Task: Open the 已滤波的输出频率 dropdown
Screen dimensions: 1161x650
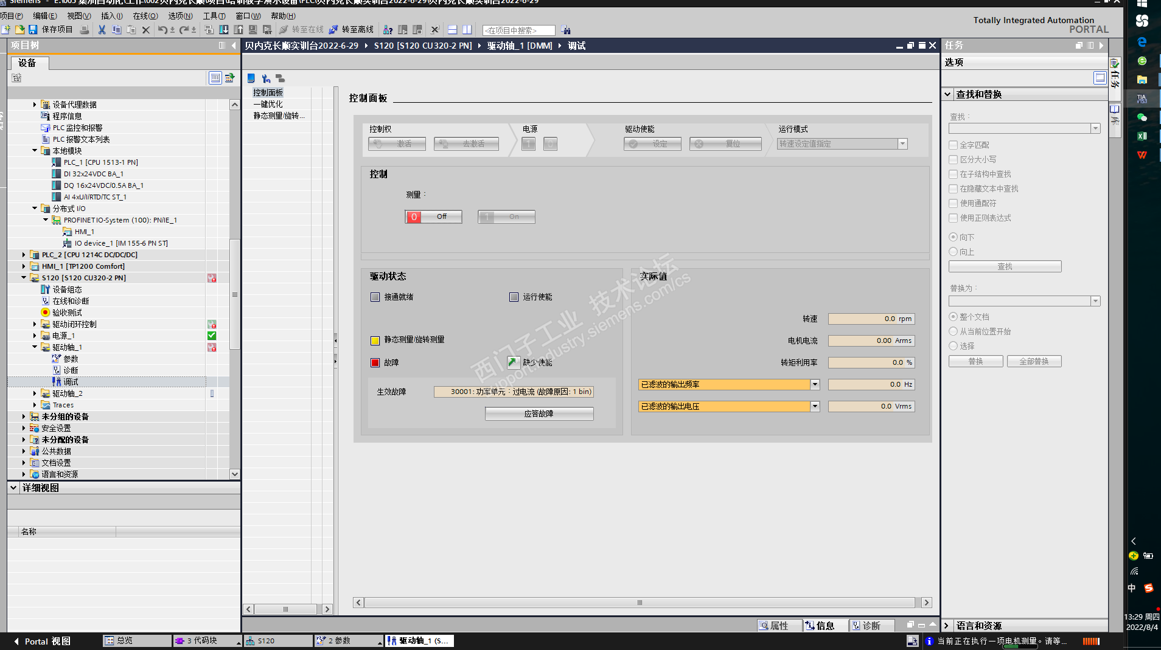Action: click(815, 384)
